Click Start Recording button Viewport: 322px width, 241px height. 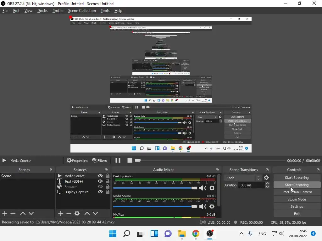(297, 185)
